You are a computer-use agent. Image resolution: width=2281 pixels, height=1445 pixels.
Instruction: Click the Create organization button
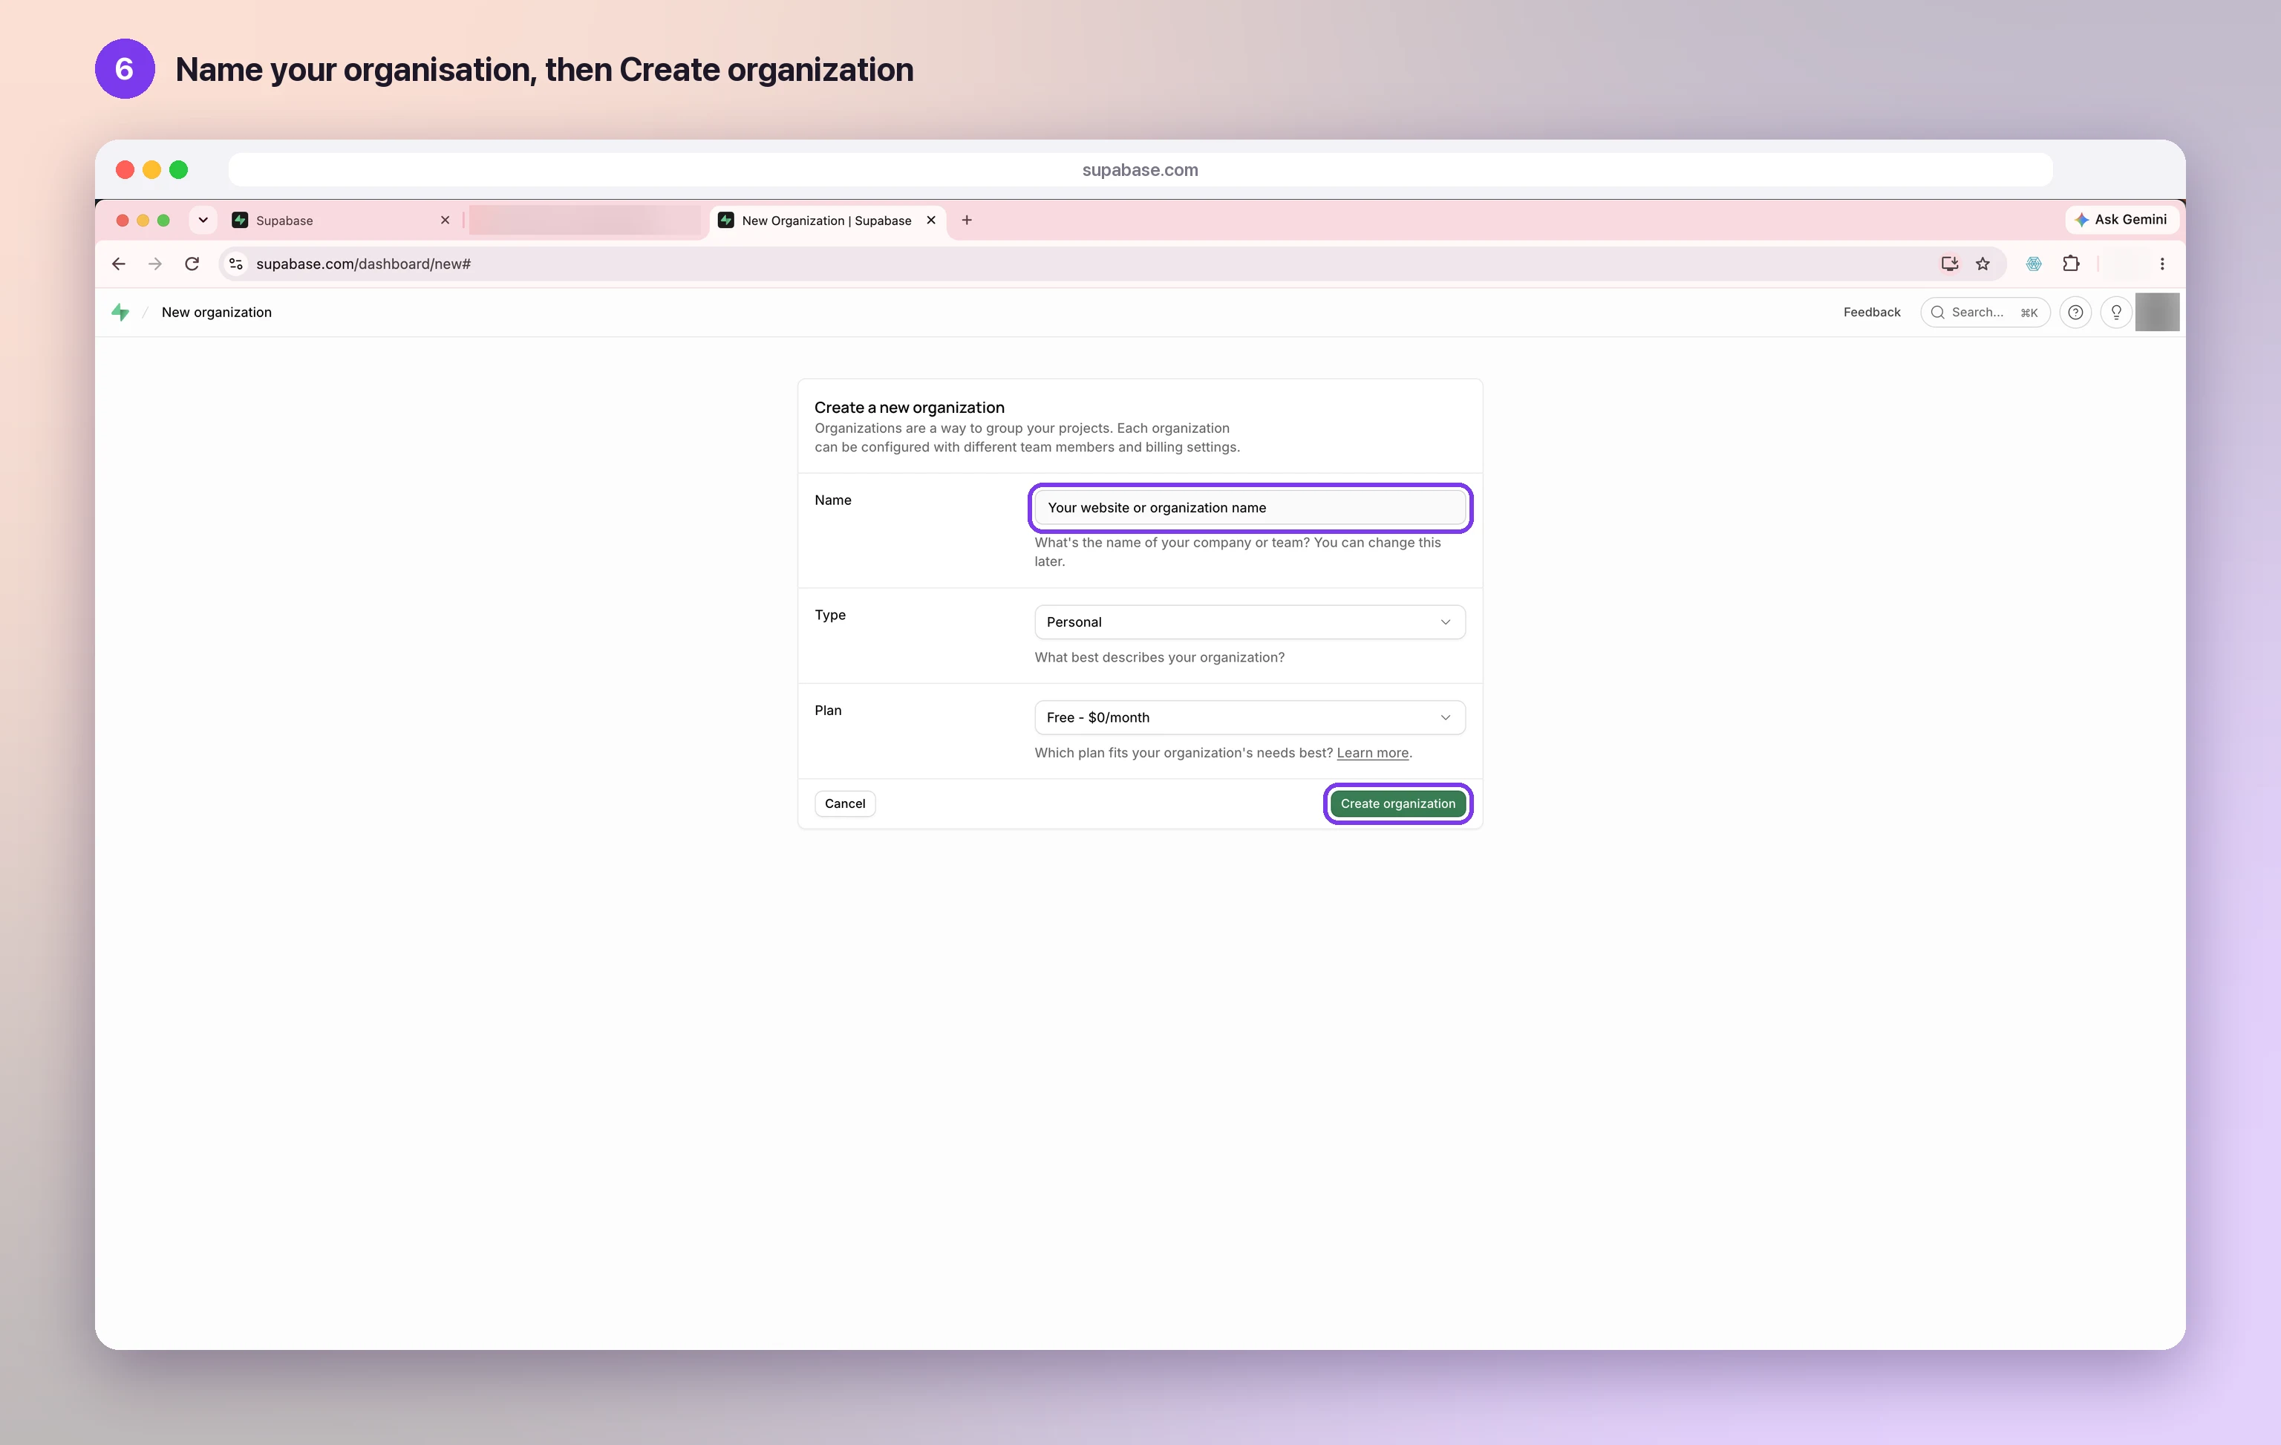click(x=1397, y=803)
